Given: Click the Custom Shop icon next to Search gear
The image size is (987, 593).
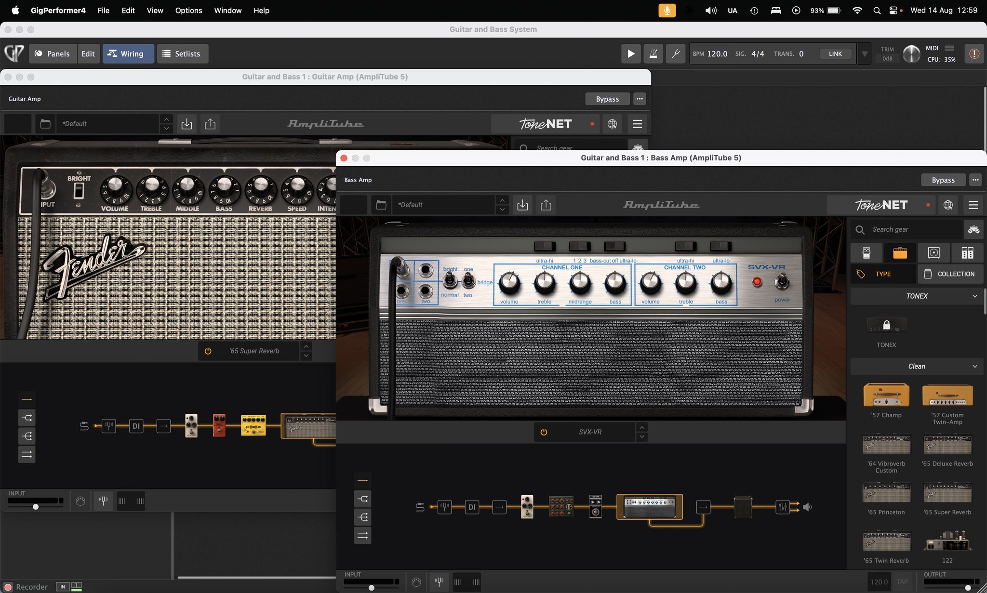Looking at the screenshot, I should [974, 229].
